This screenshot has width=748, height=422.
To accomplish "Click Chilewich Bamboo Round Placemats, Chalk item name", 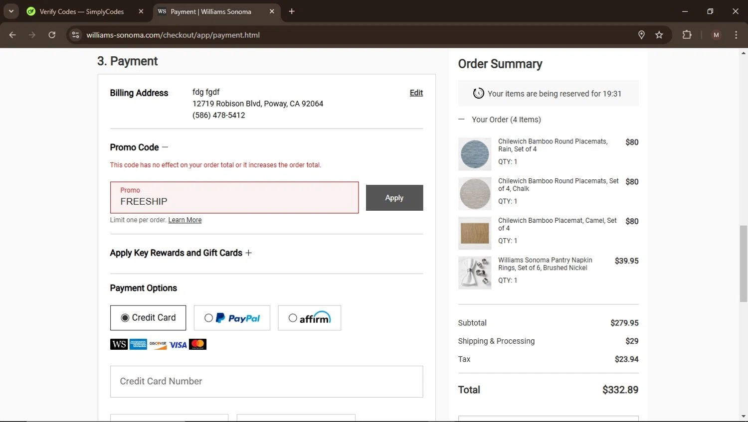I will click(x=558, y=185).
